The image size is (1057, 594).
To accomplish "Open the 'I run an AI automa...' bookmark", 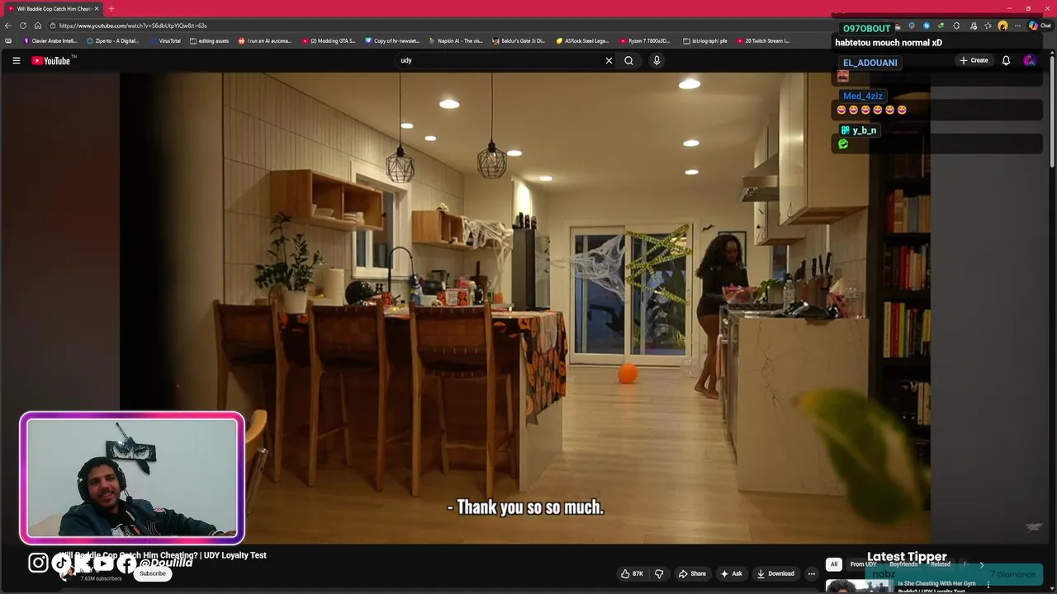I will point(265,40).
